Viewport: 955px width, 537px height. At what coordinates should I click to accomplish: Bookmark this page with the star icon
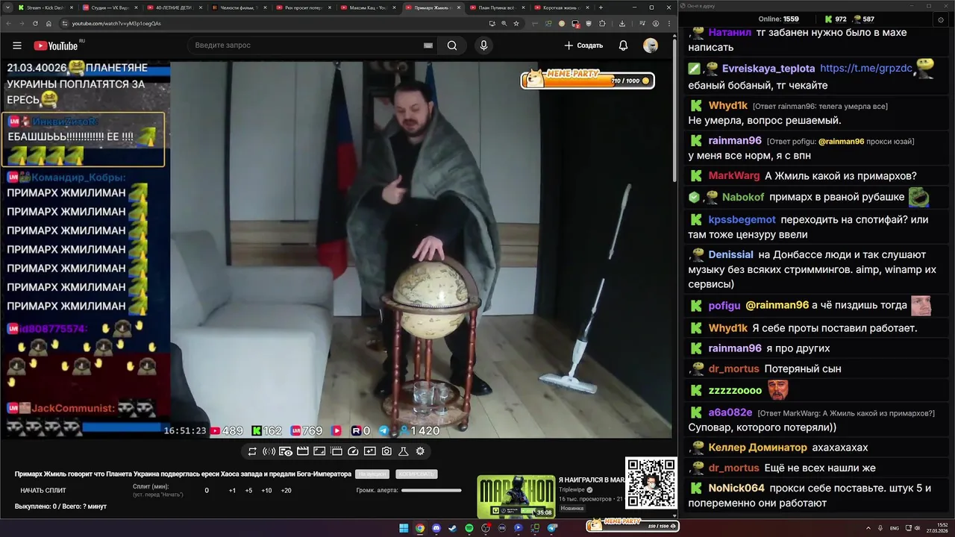[x=518, y=23]
